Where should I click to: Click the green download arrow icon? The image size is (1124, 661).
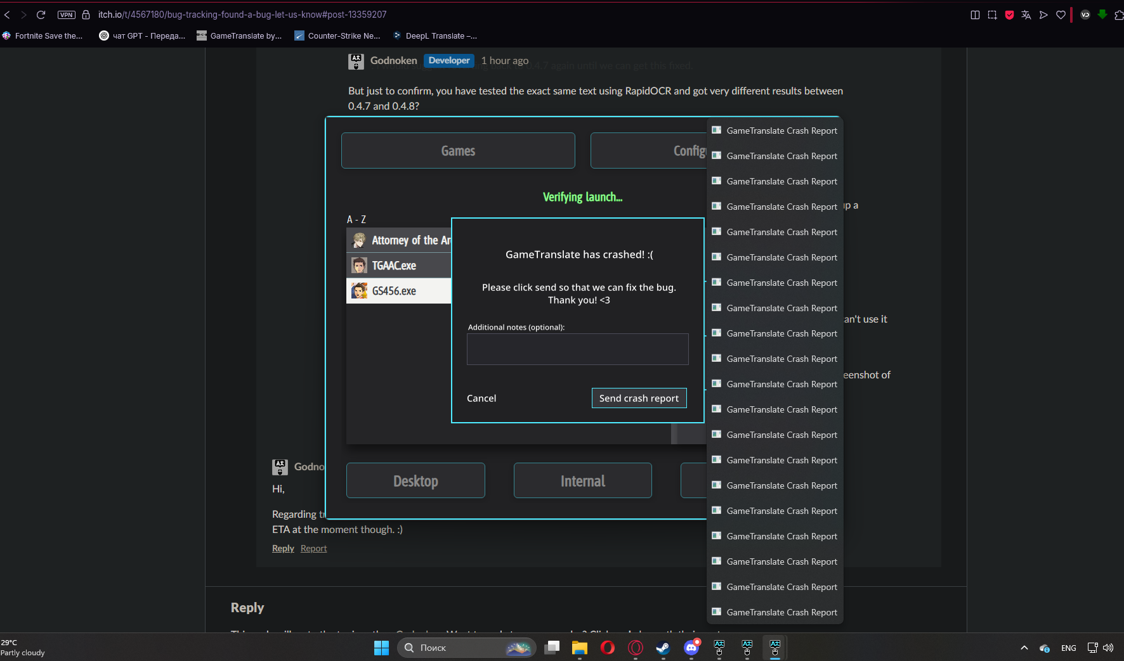click(1102, 14)
